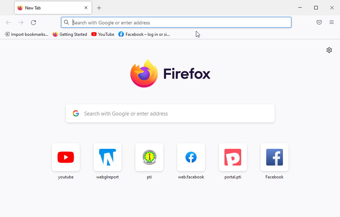Click the Facebook shortcut label
The width and height of the screenshot is (340, 217).
(x=275, y=177)
